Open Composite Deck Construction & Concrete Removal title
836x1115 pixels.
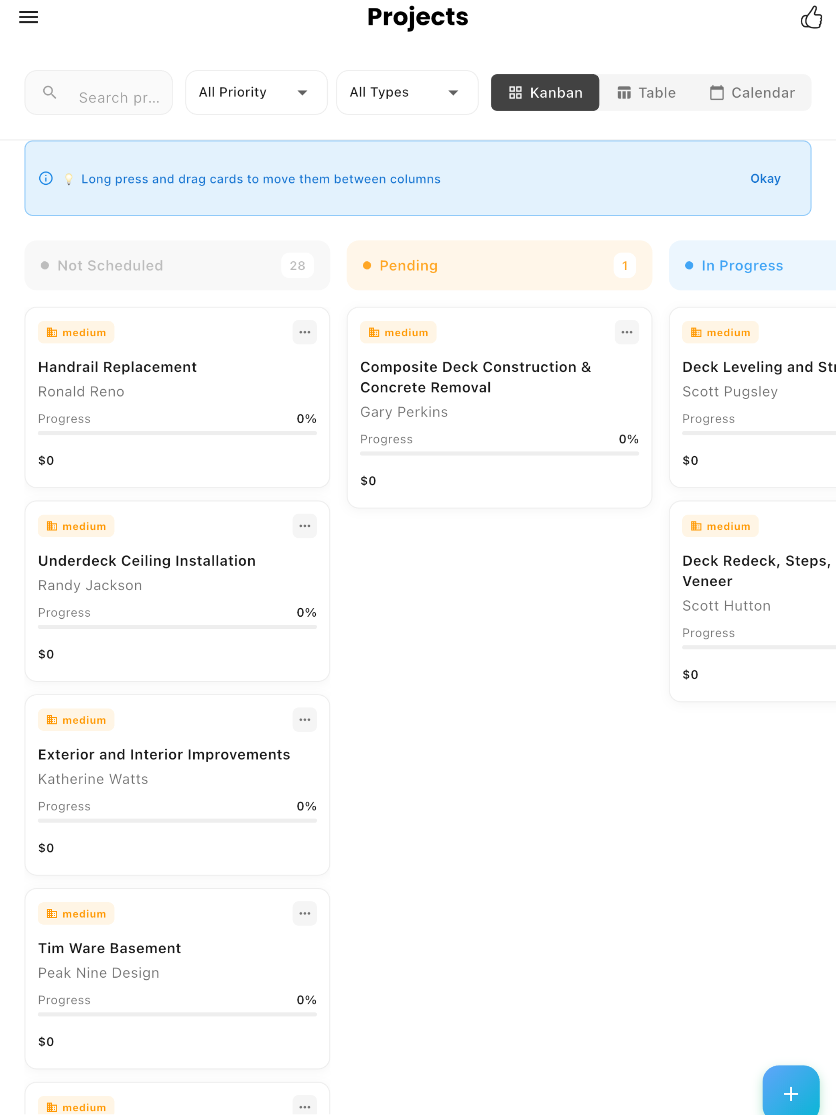[x=475, y=377]
